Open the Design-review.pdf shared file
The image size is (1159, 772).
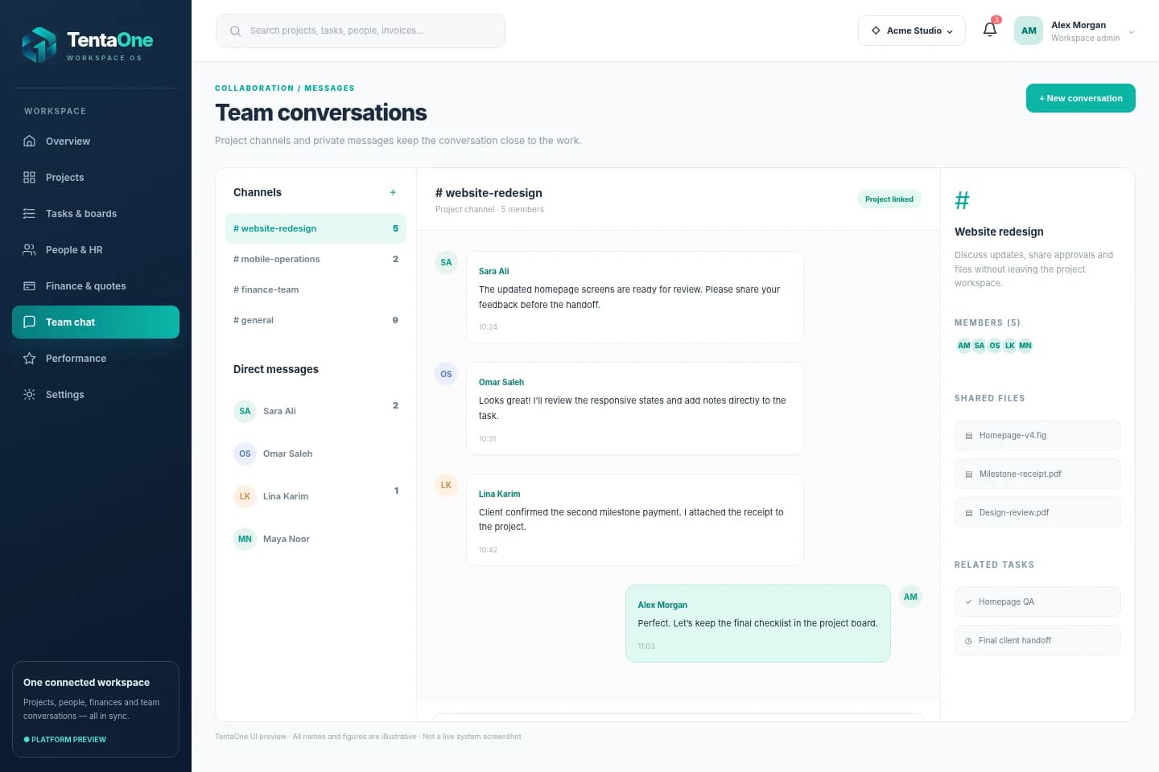[1037, 512]
